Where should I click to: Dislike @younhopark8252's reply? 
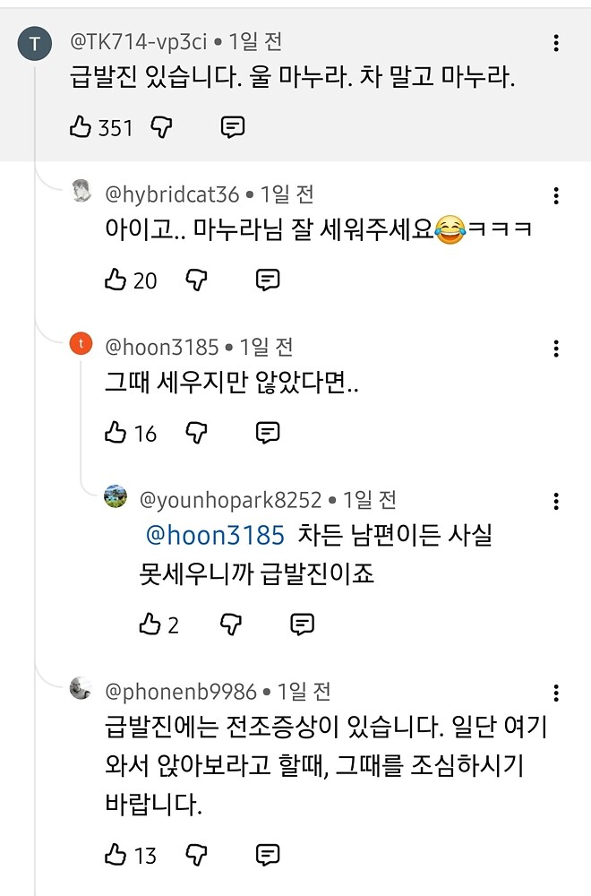(x=230, y=624)
